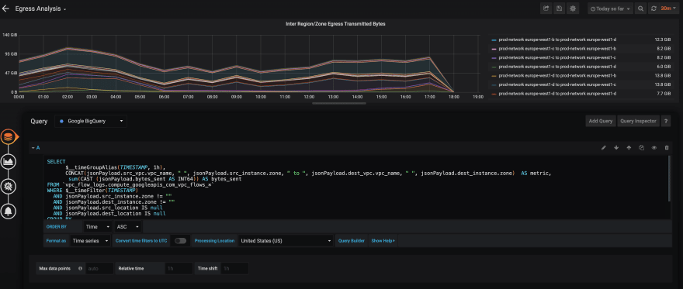Screen dimensions: 683x289
Task: Open the ORDER BY Time dropdown
Action: tap(97, 227)
